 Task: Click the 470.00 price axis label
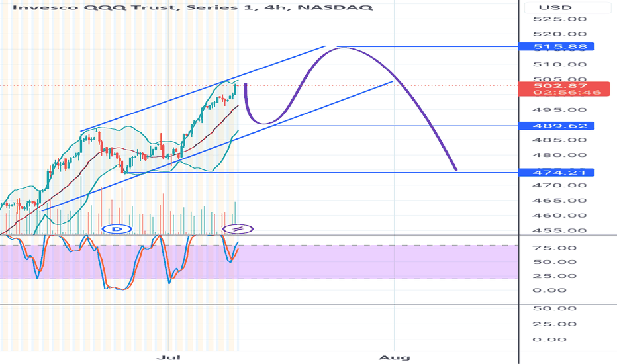click(x=559, y=185)
